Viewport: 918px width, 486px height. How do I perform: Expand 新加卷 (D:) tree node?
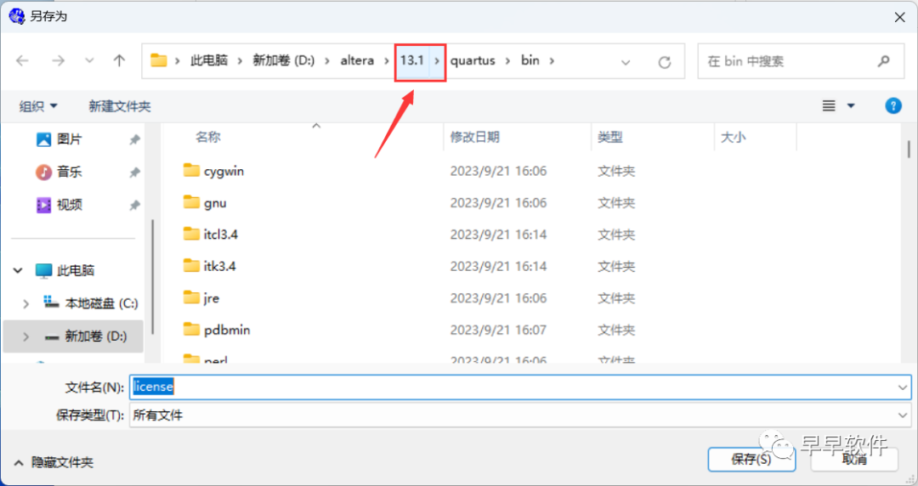point(25,336)
